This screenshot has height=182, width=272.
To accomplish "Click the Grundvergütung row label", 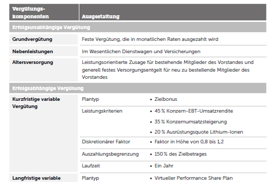I will [x=32, y=39].
